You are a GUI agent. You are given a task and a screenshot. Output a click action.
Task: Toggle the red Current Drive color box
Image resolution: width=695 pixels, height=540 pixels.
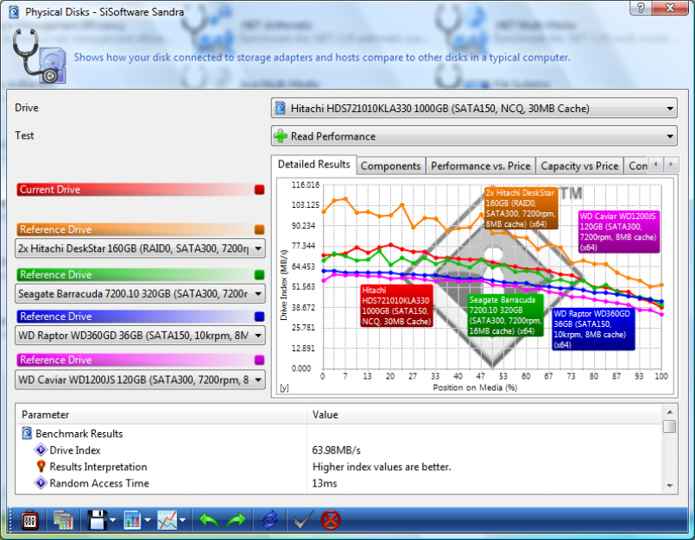coord(259,190)
